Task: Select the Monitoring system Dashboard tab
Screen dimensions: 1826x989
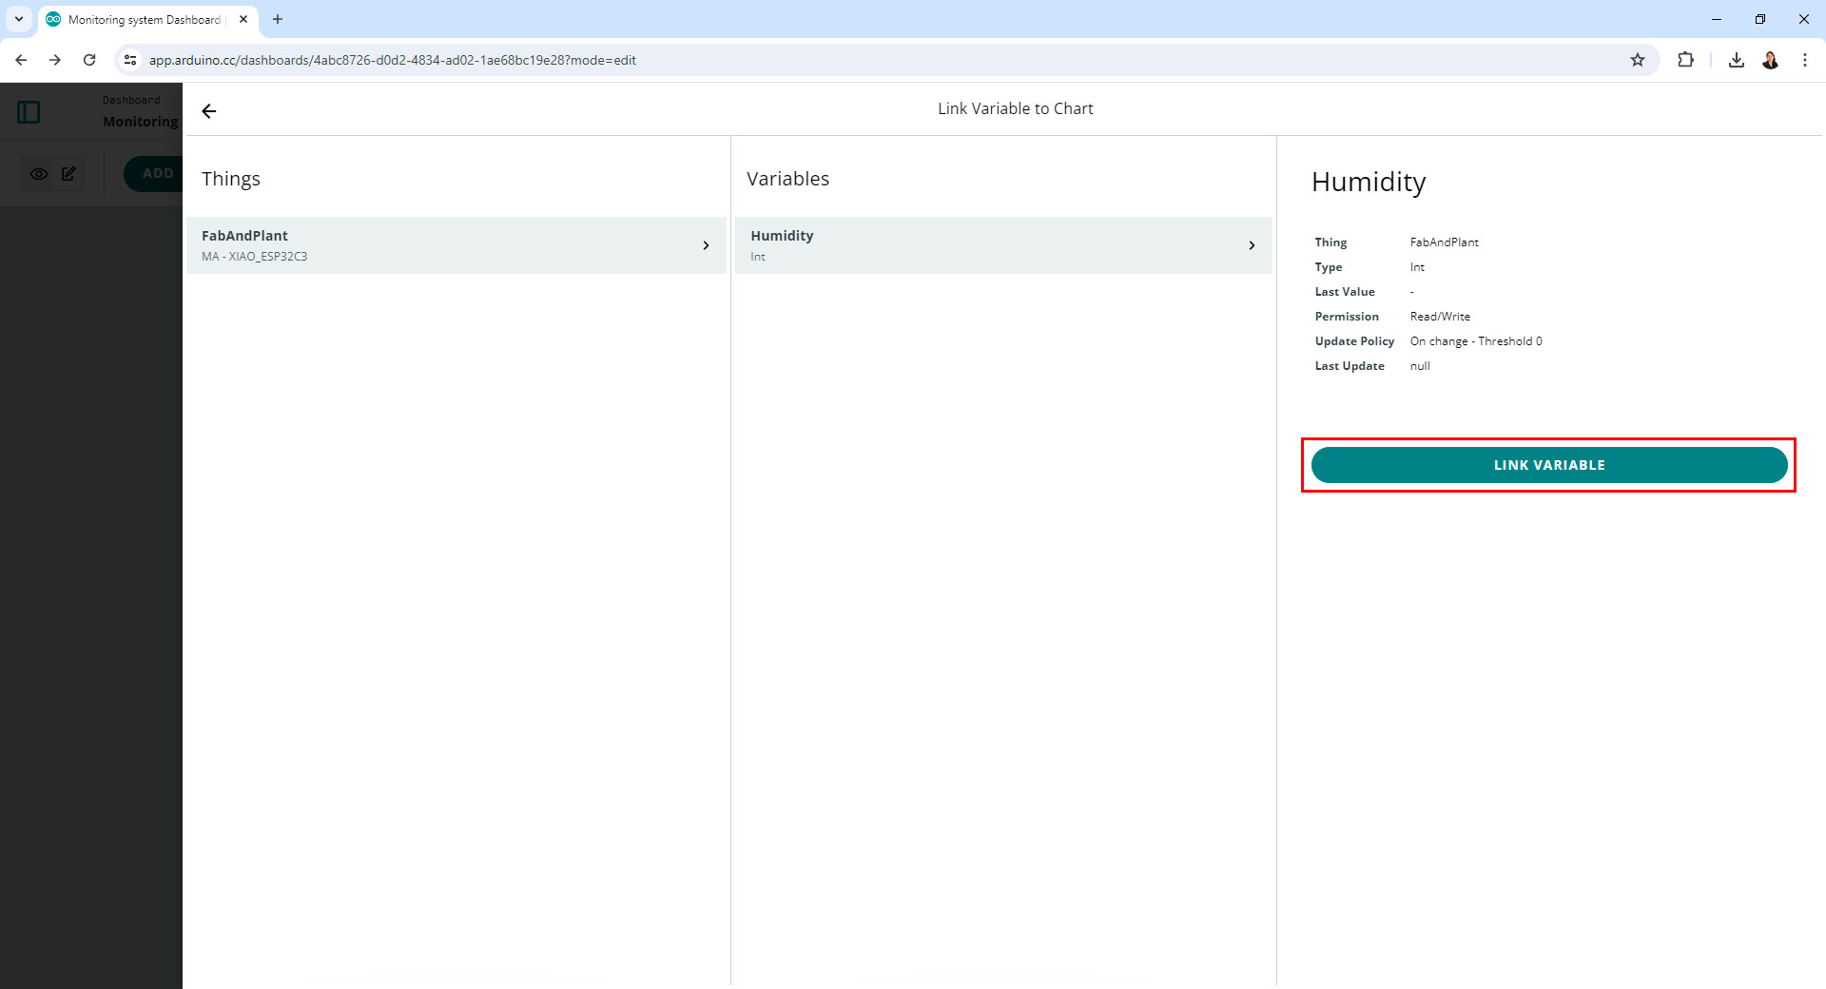Action: [145, 19]
